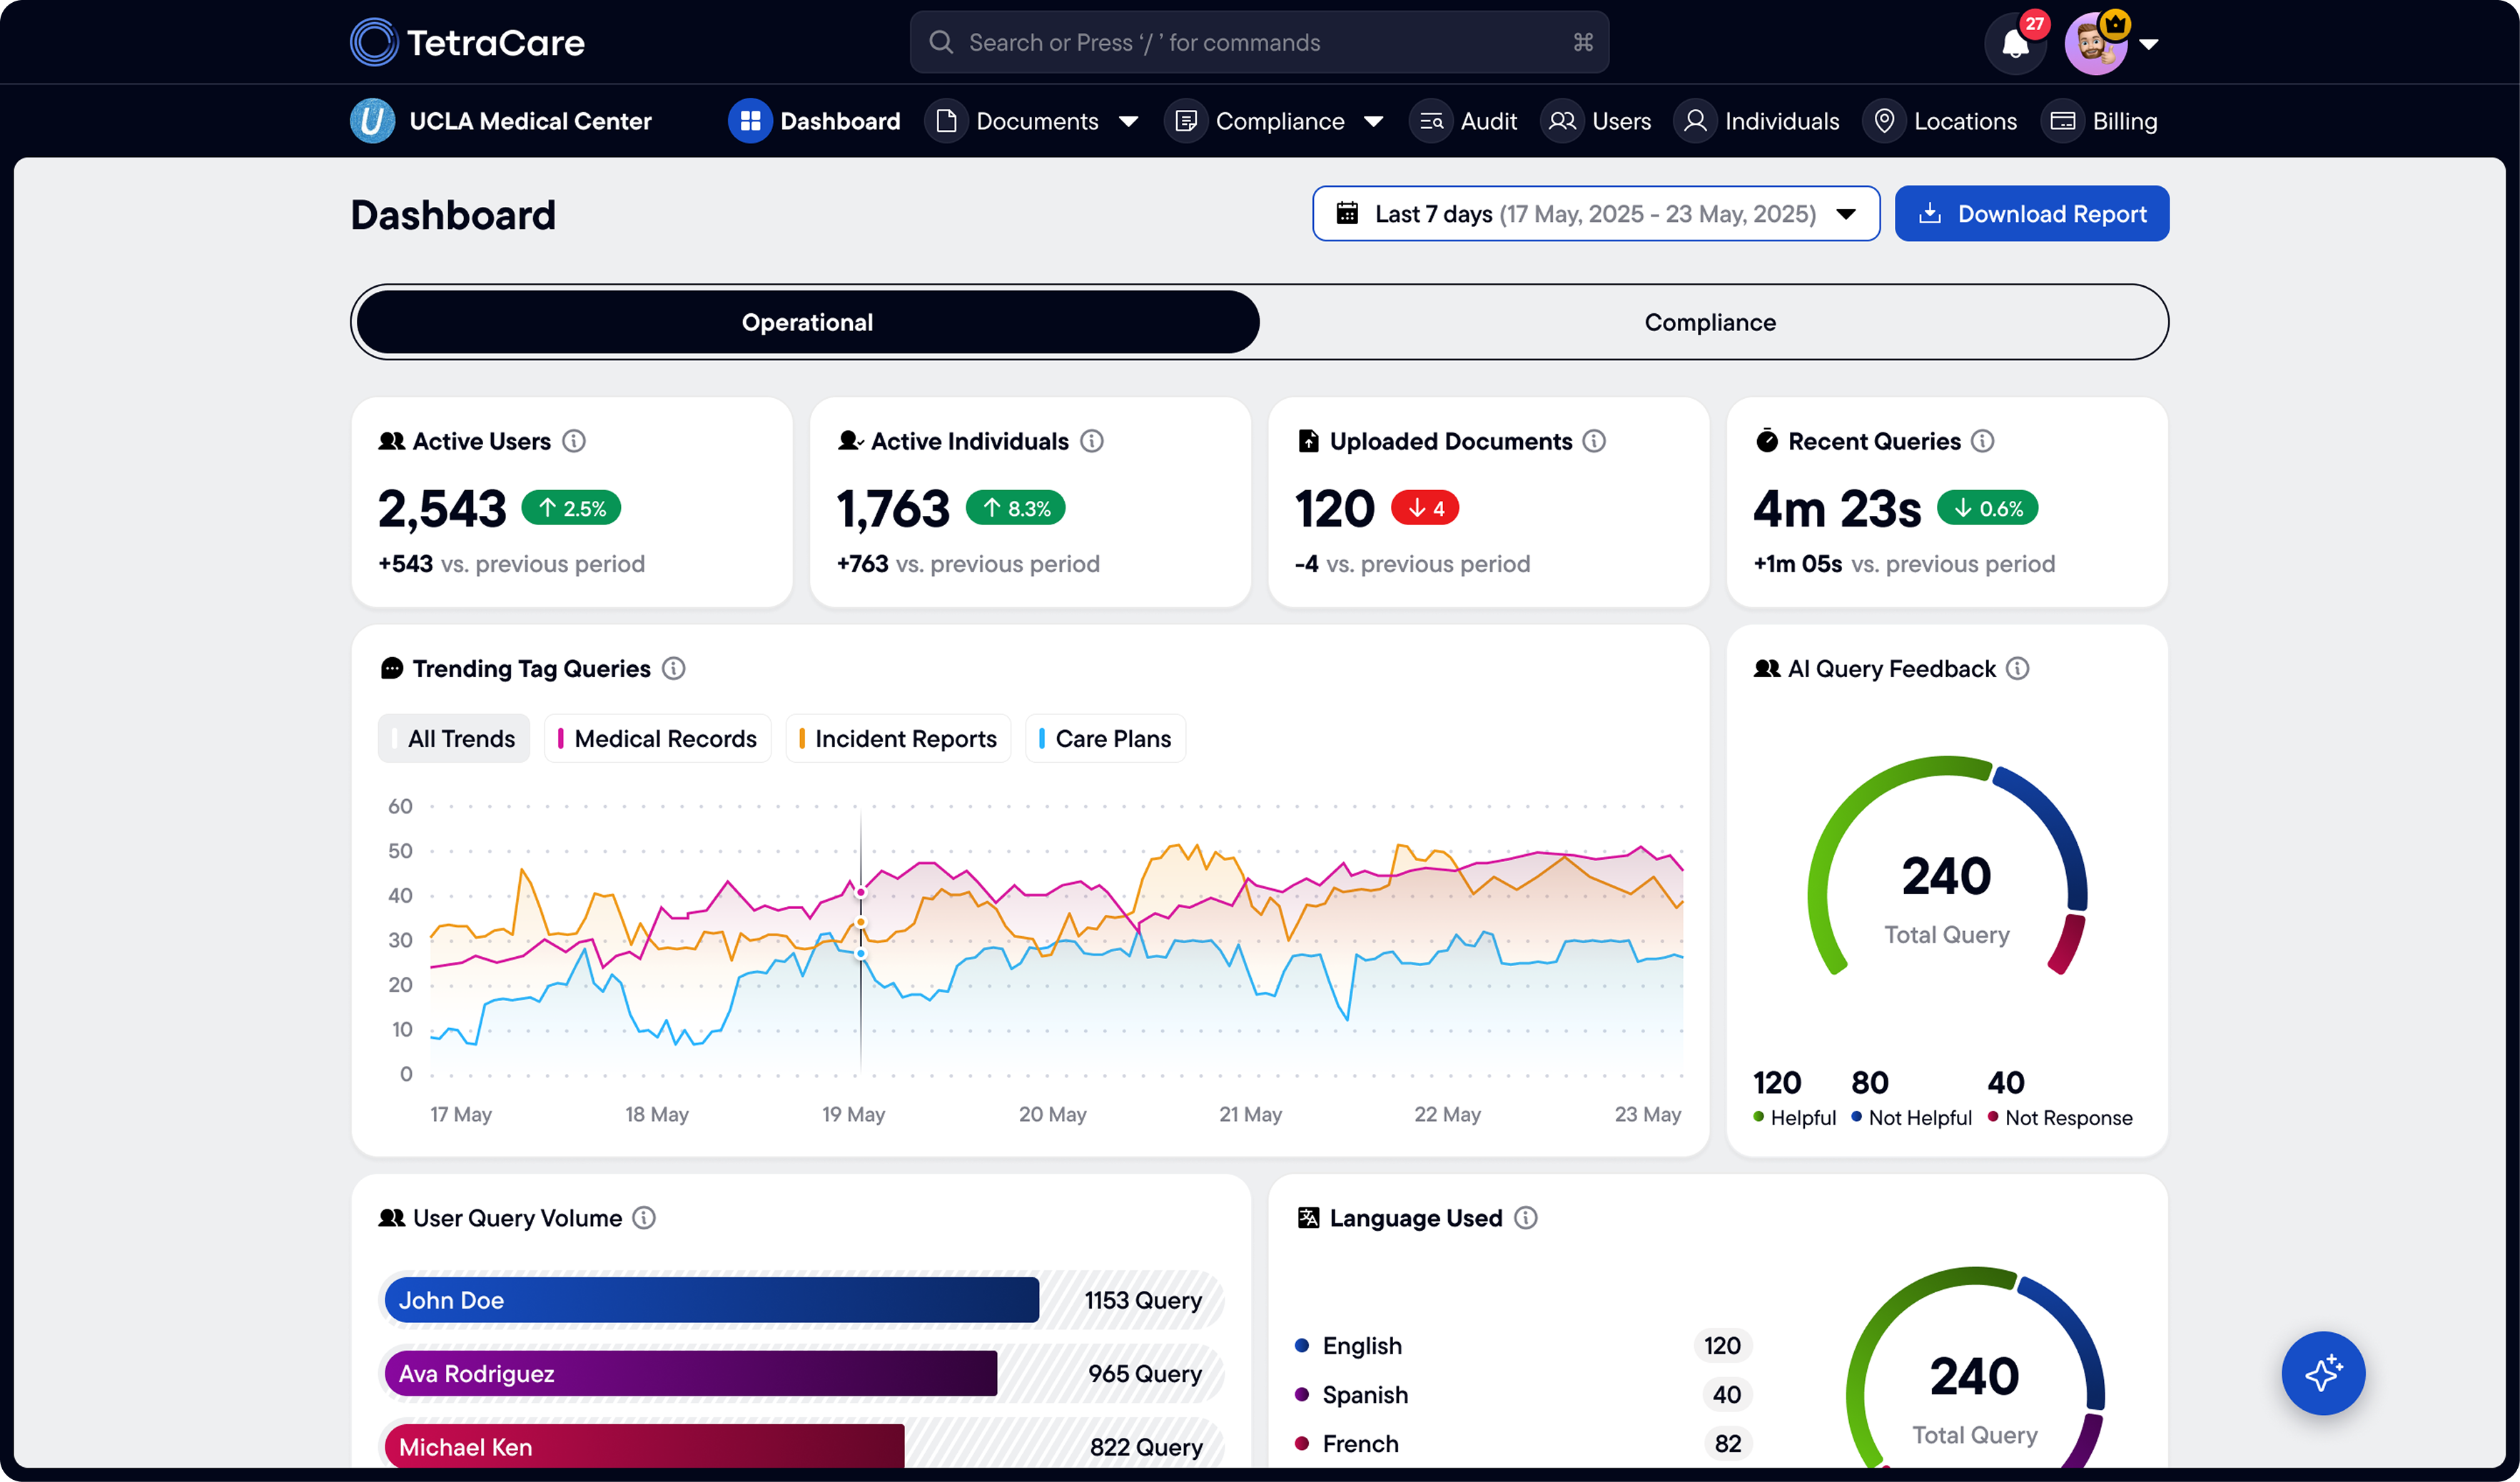Click the French language row
The width and height of the screenshot is (2520, 1482).
[x=1523, y=1443]
